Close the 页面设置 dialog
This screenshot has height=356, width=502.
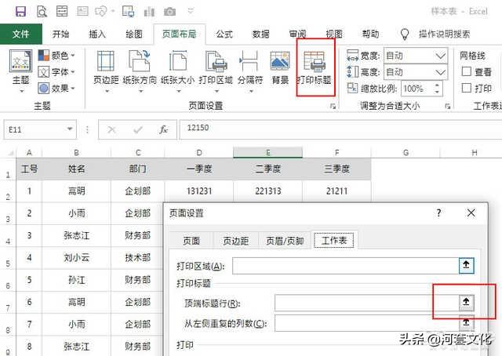pos(471,213)
